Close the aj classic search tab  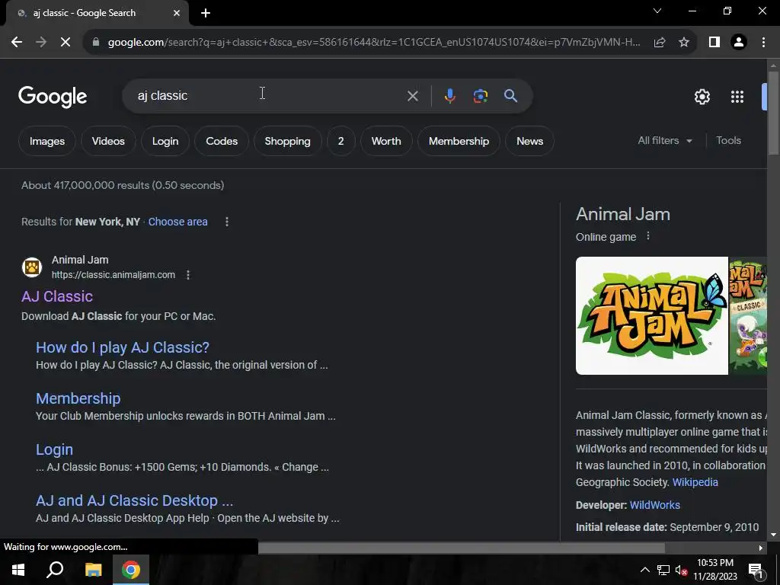coord(177,13)
